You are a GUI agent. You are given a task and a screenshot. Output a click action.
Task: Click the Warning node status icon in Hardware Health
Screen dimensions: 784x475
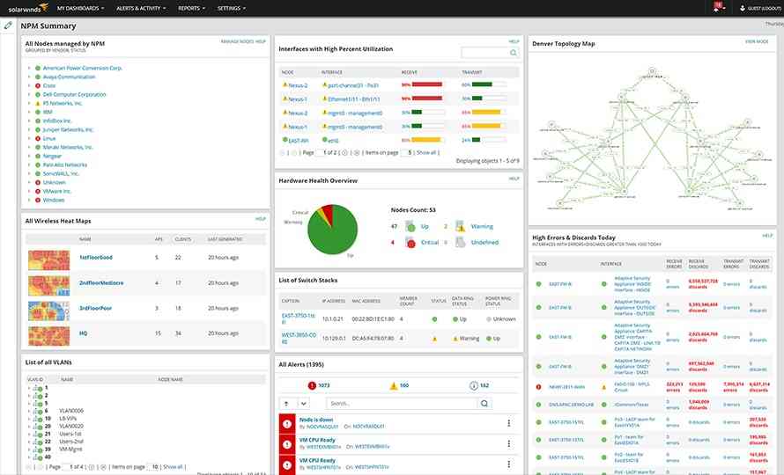click(460, 226)
